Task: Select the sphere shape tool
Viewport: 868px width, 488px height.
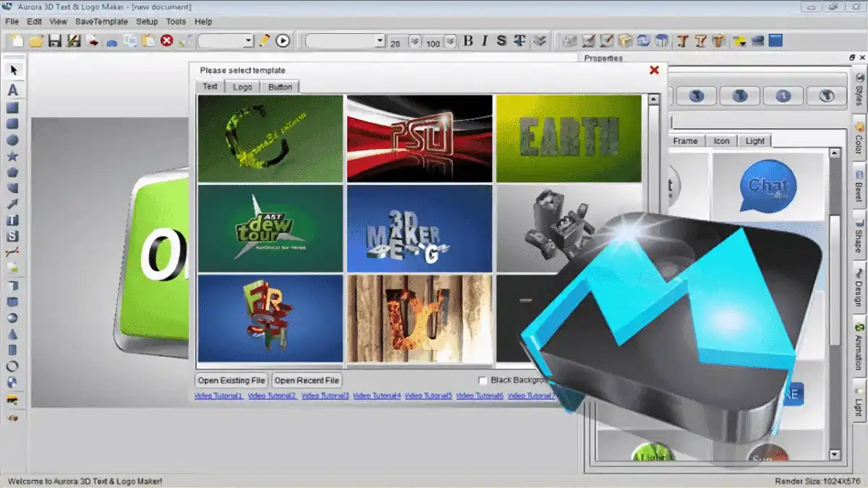Action: [x=13, y=318]
